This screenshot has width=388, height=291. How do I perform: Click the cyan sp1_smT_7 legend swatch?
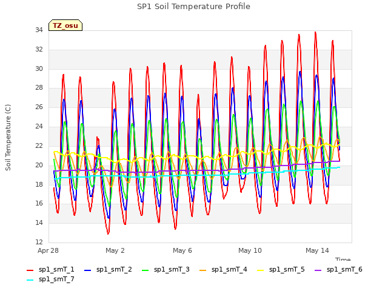pos(30,280)
